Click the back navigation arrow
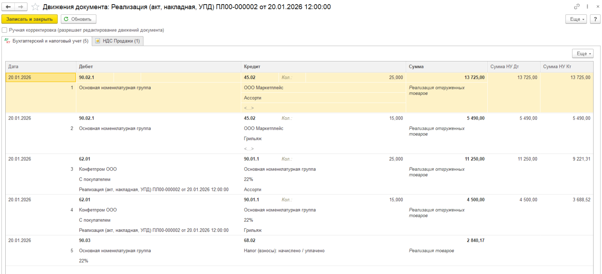 coord(8,7)
